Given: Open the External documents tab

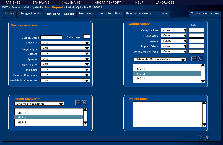Looking at the screenshot, I should click(139, 14).
